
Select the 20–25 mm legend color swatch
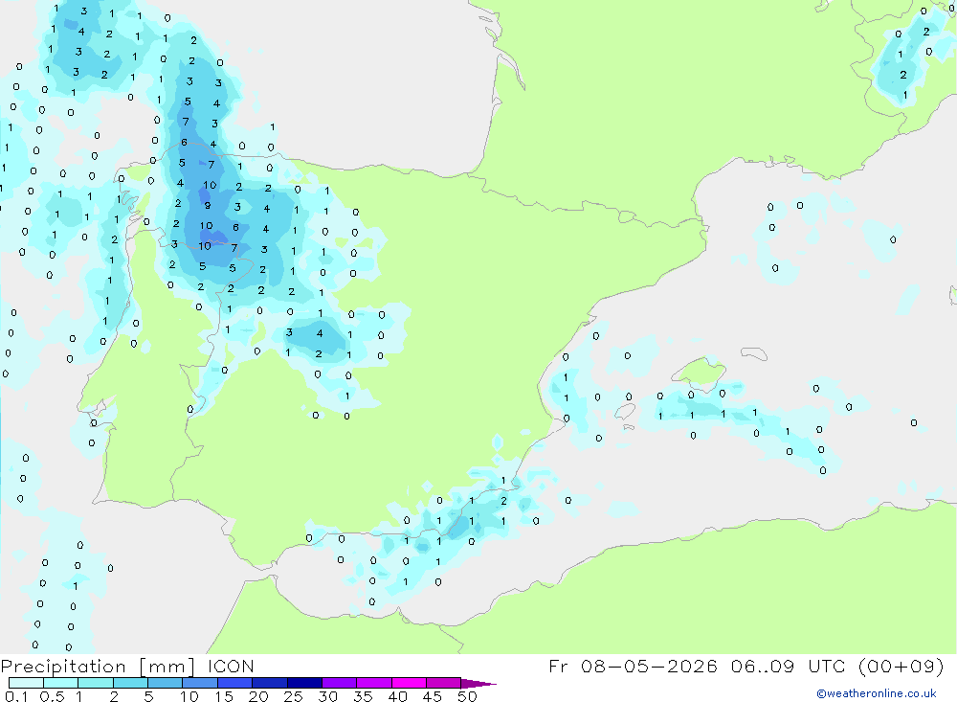(x=270, y=683)
